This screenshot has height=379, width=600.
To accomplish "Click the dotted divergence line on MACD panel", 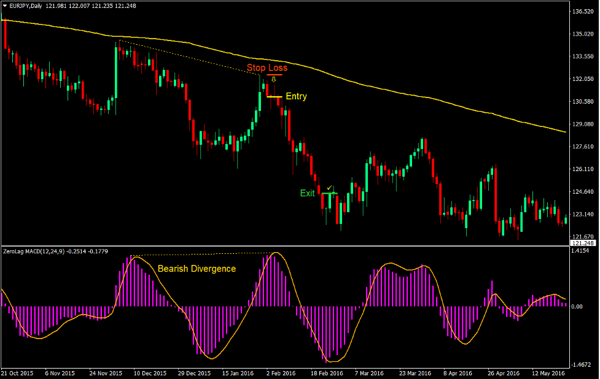I will (203, 253).
